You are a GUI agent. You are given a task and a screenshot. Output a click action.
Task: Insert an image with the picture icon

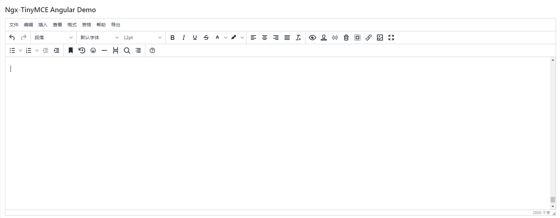pyautogui.click(x=380, y=38)
